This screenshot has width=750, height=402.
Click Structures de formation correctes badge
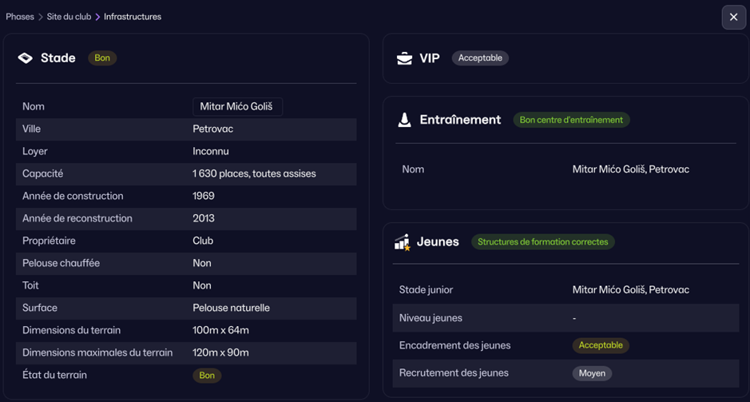(543, 242)
